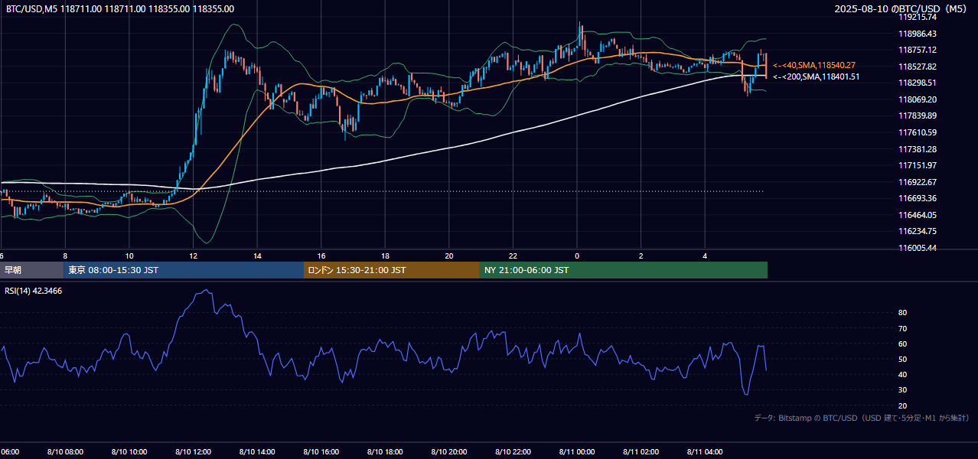Click the 200 SMA label 118401.51
The height and width of the screenshot is (459, 978).
point(815,76)
